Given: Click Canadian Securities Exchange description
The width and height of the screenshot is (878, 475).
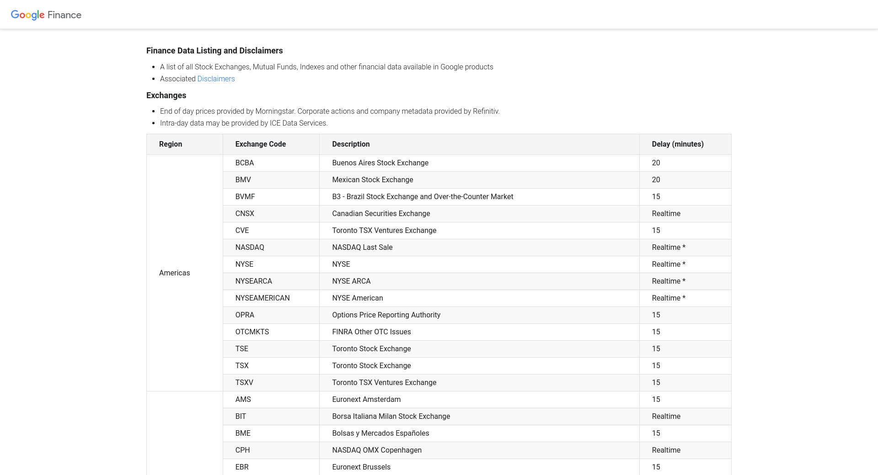Looking at the screenshot, I should 381,213.
